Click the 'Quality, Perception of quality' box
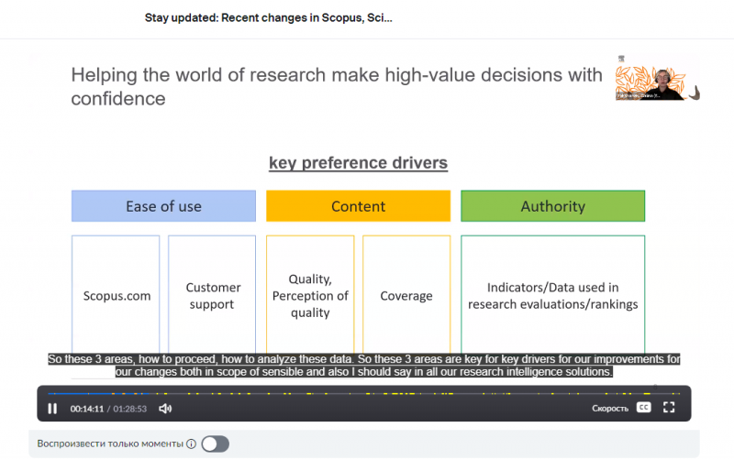Screen dimensions: 734x460 pos(310,296)
